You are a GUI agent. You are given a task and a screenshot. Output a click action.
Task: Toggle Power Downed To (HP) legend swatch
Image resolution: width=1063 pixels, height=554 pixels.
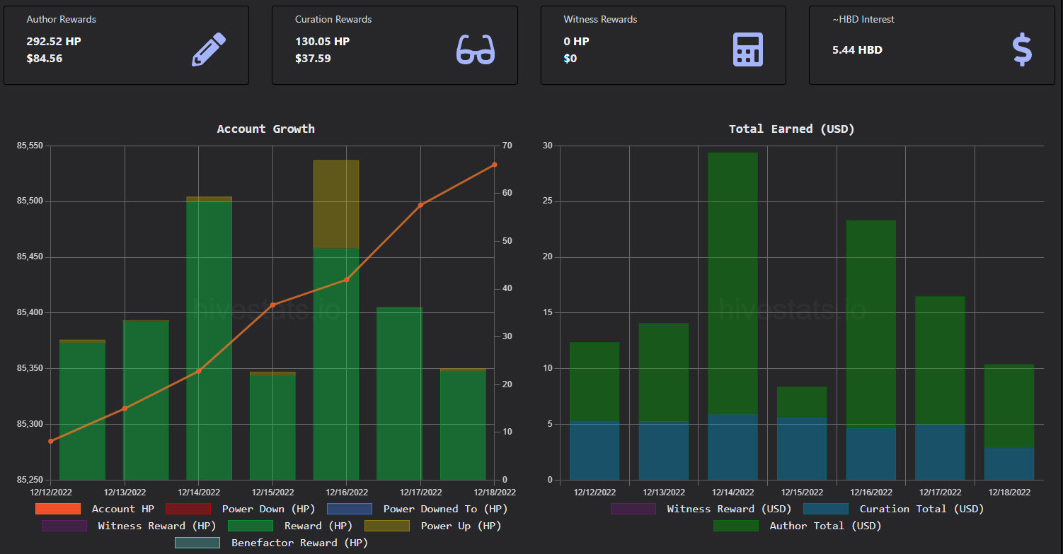click(350, 509)
